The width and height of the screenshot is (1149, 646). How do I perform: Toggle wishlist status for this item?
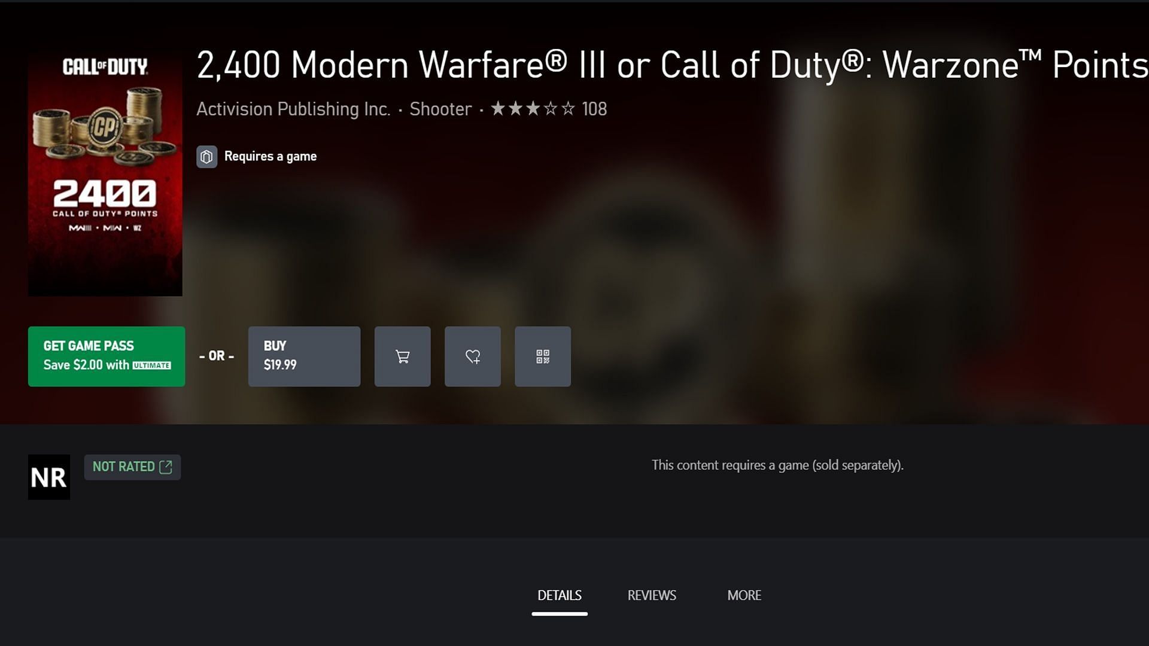[472, 356]
